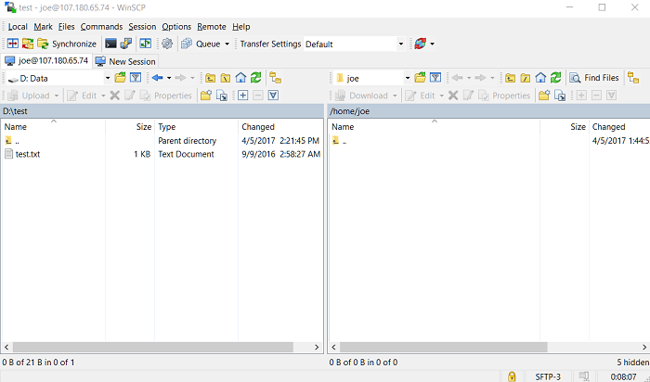Open the Session menu
The height and width of the screenshot is (382, 650).
pyautogui.click(x=142, y=27)
